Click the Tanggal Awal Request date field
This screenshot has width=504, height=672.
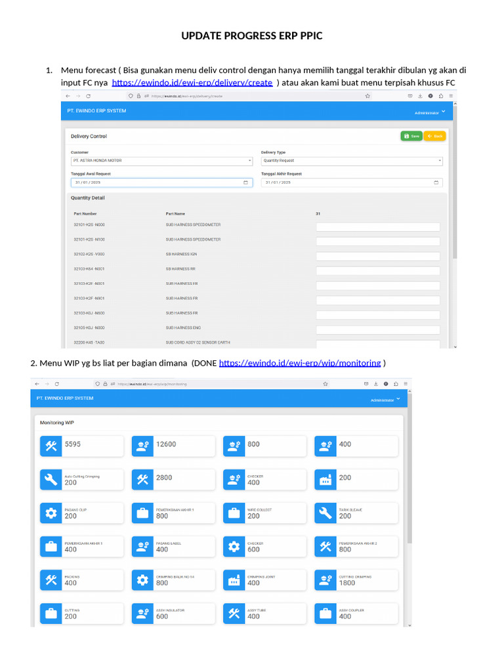pos(161,182)
